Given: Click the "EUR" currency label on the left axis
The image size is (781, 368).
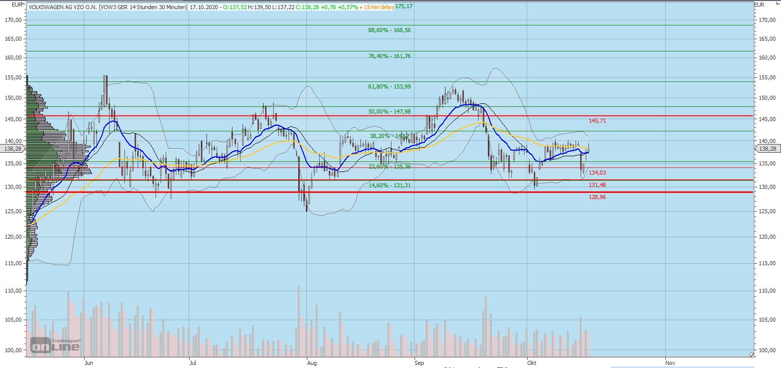Looking at the screenshot, I should tap(16, 5).
